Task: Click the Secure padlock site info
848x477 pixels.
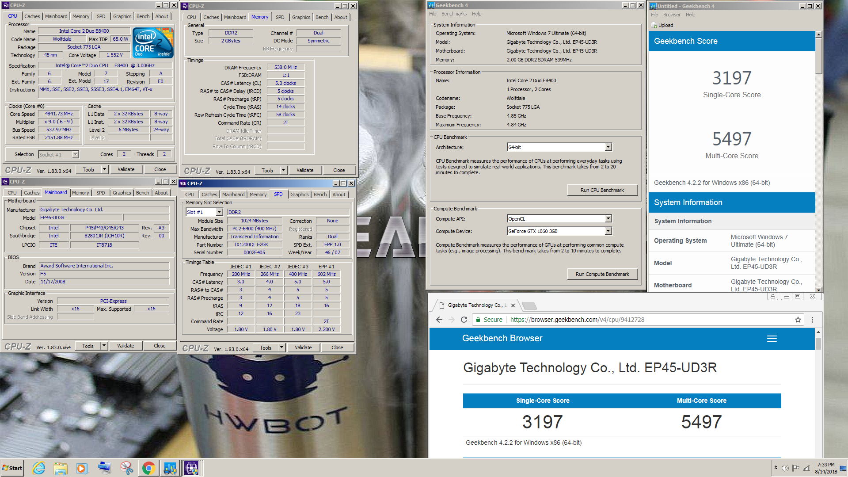Action: 489,320
